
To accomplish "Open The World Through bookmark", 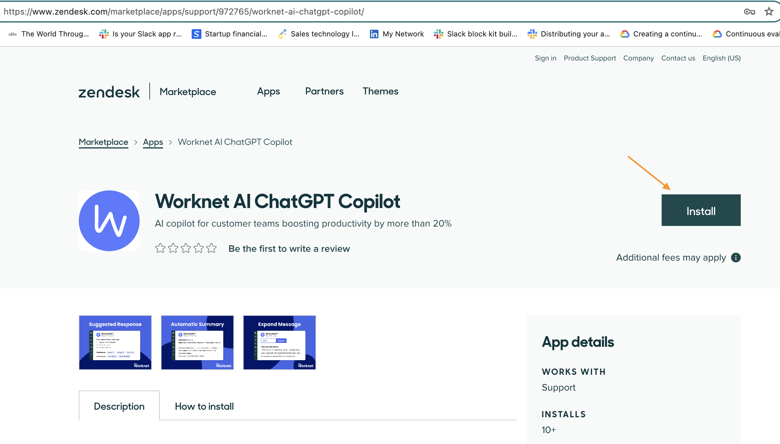I will (49, 34).
